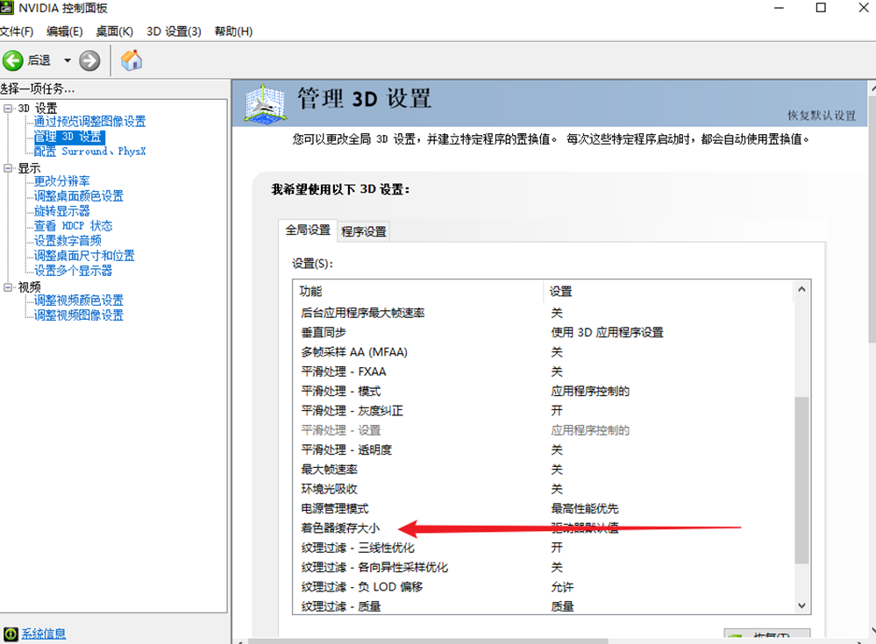
Task: Select the 纹理过滤 - 负 LOD 偏移 row
Action: pos(543,586)
